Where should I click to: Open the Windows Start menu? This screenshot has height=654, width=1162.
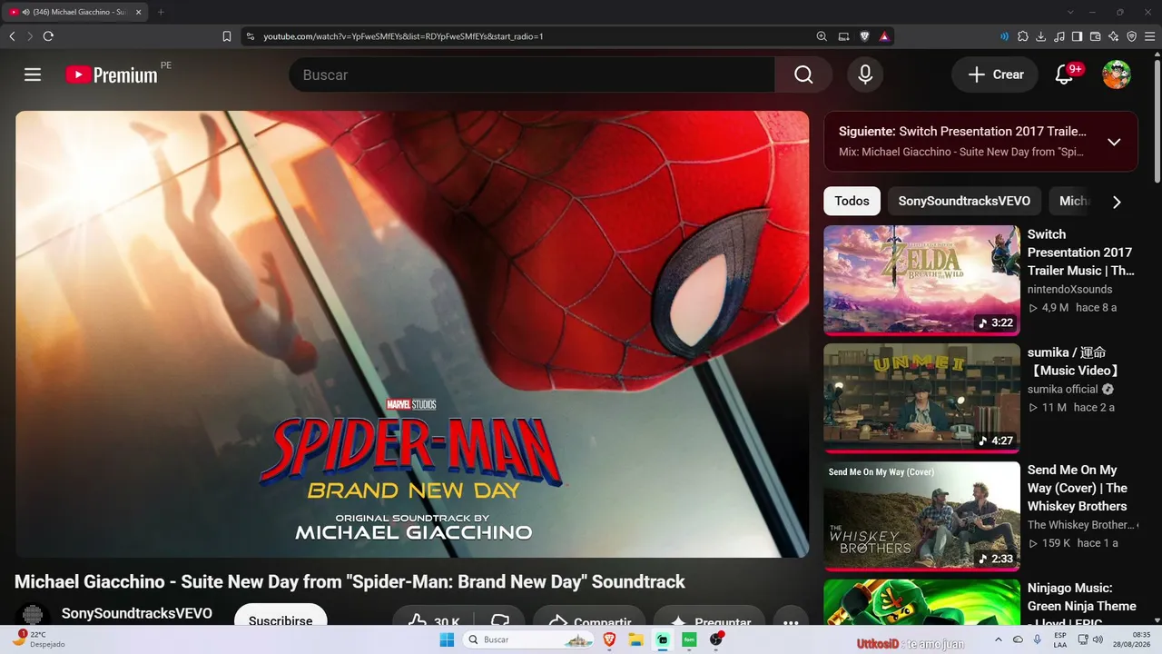coord(447,639)
